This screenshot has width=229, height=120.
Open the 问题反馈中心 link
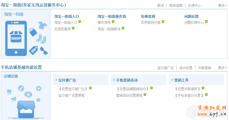(x=194, y=22)
